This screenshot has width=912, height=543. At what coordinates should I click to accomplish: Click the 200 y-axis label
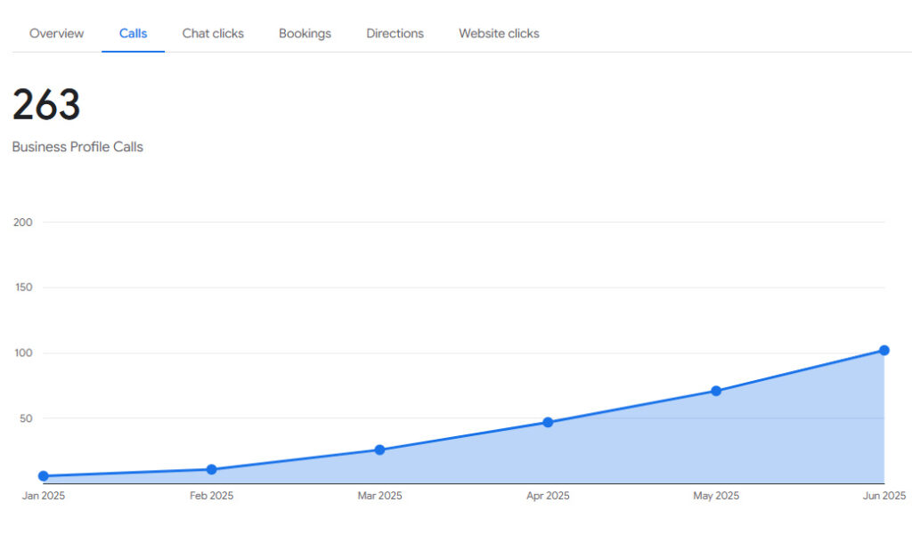tap(23, 223)
